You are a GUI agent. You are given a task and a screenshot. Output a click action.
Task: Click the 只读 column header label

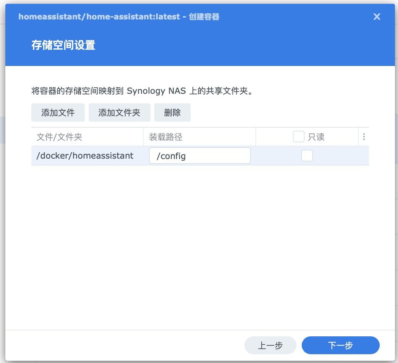tap(316, 137)
